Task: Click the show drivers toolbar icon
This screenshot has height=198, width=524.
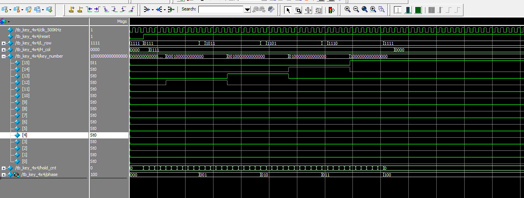Action: pyautogui.click(x=171, y=10)
